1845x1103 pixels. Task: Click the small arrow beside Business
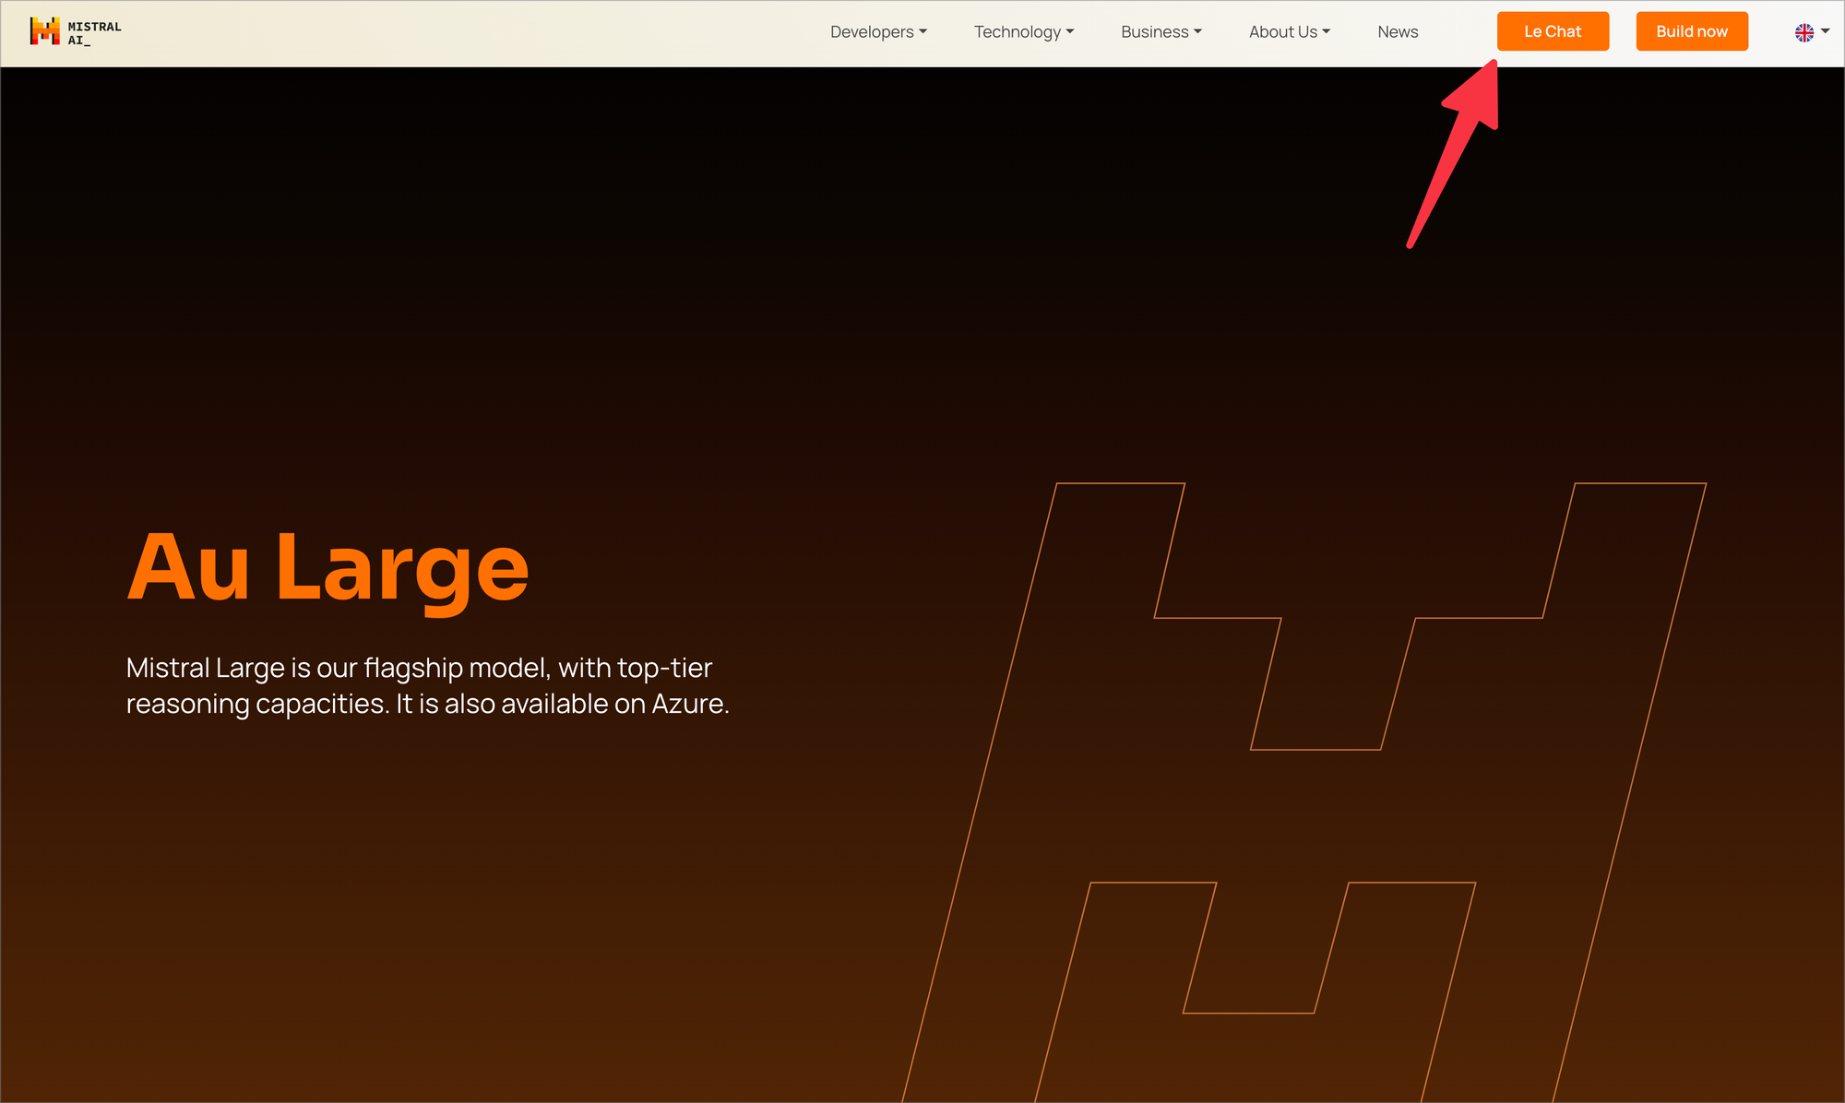click(x=1198, y=32)
